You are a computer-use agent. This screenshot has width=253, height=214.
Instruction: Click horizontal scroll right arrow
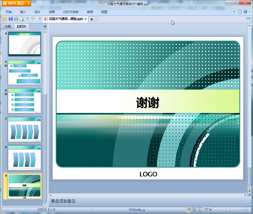245,195
